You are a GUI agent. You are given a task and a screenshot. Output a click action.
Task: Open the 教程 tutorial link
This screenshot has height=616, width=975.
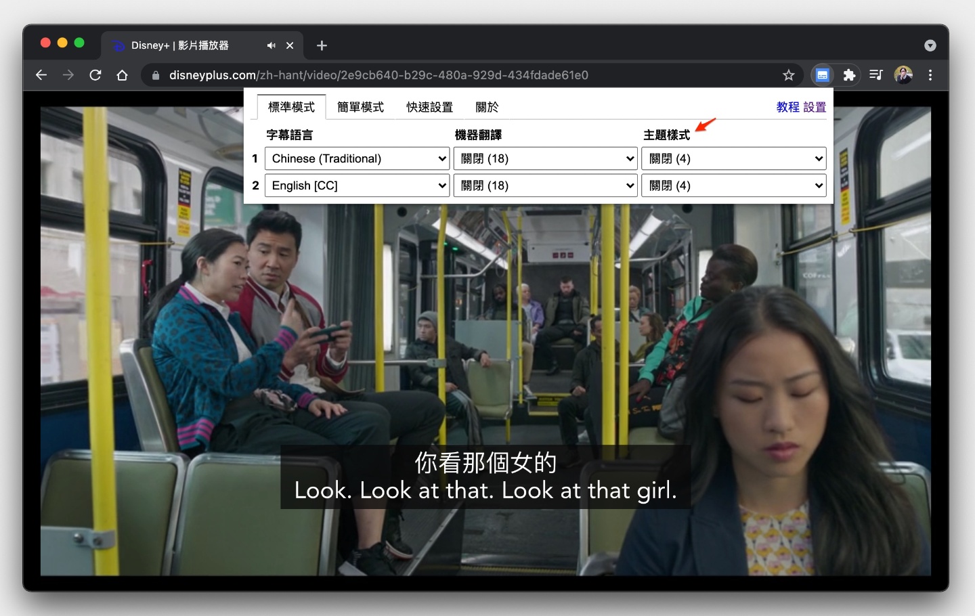(786, 107)
